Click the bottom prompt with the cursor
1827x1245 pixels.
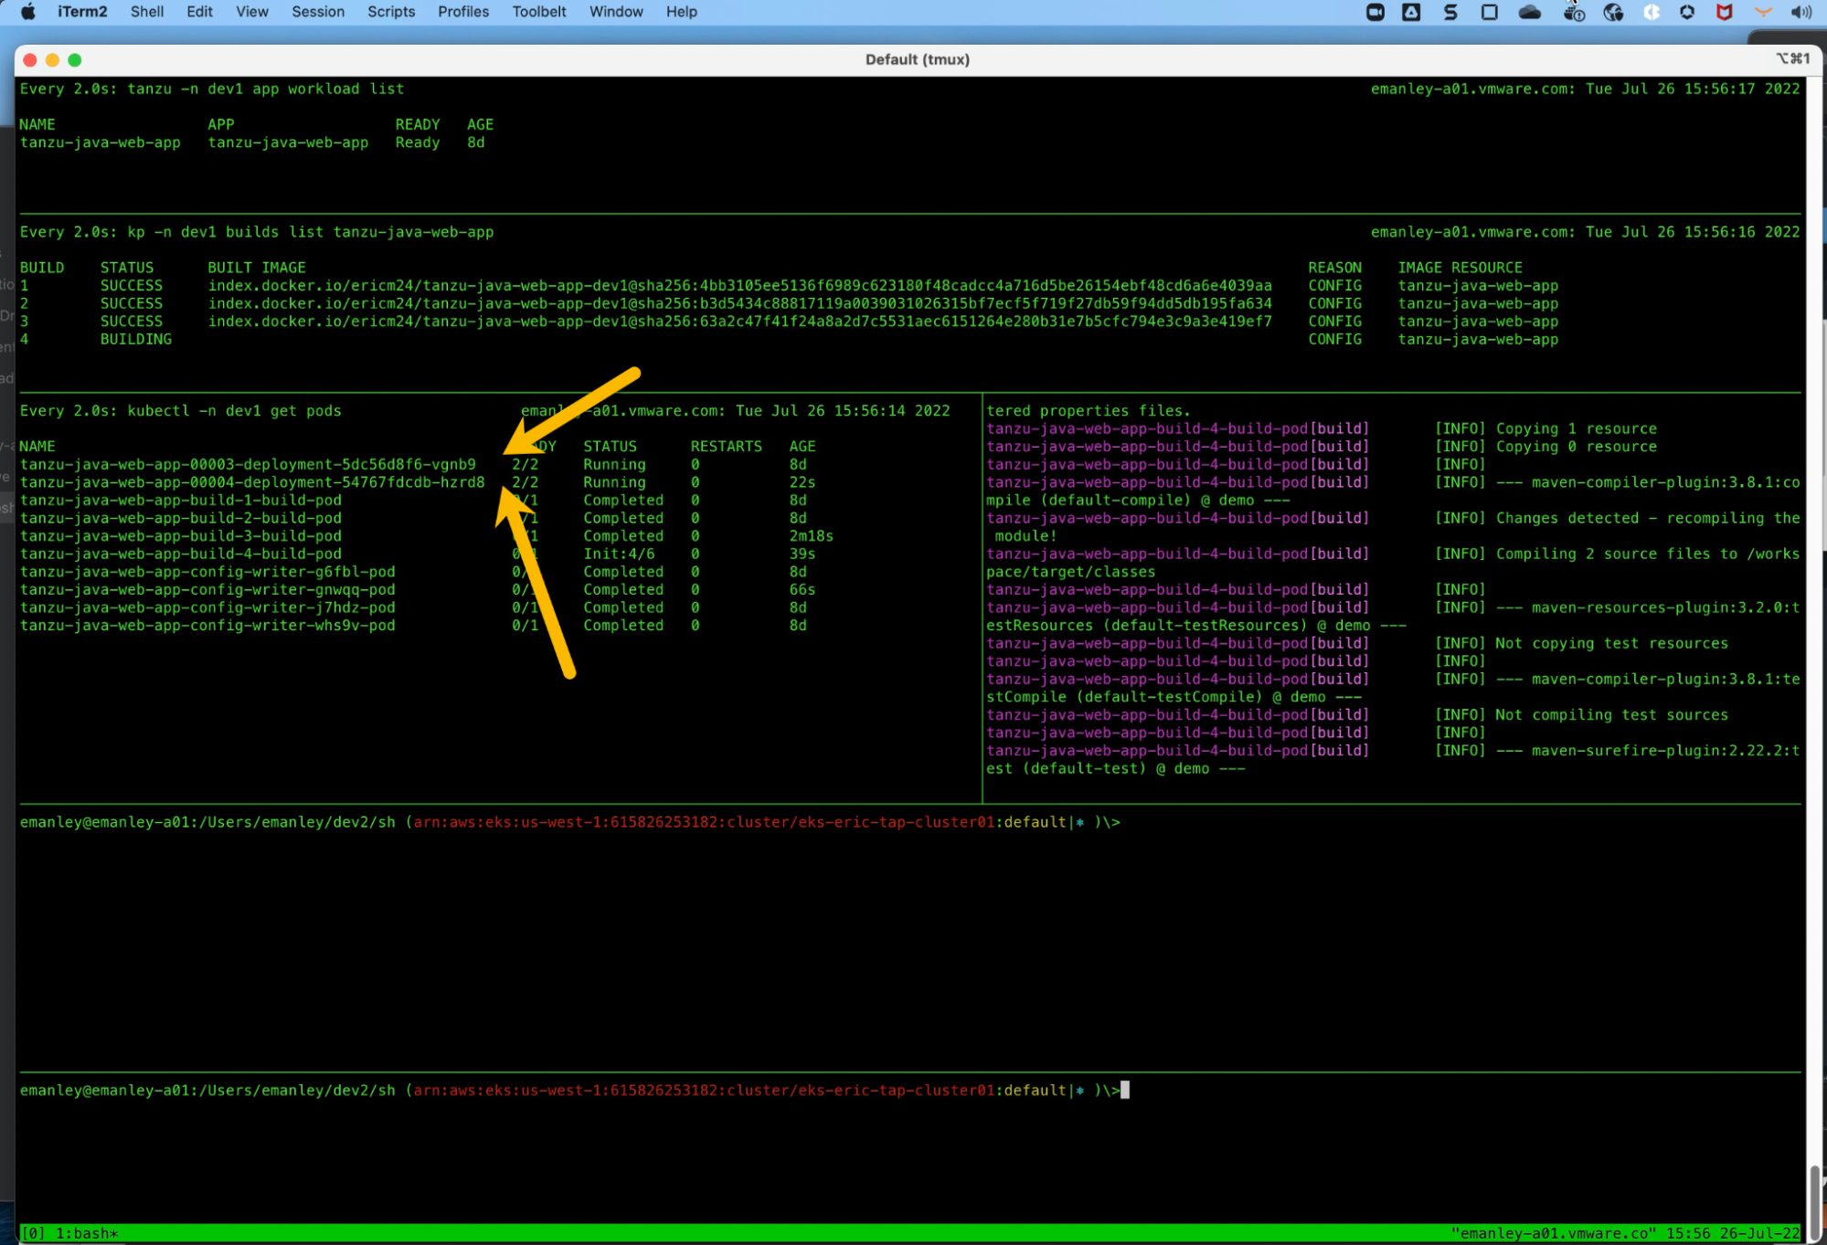pyautogui.click(x=1125, y=1090)
